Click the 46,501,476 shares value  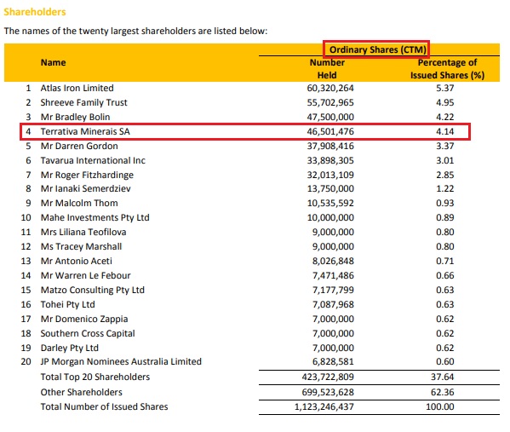(x=330, y=131)
